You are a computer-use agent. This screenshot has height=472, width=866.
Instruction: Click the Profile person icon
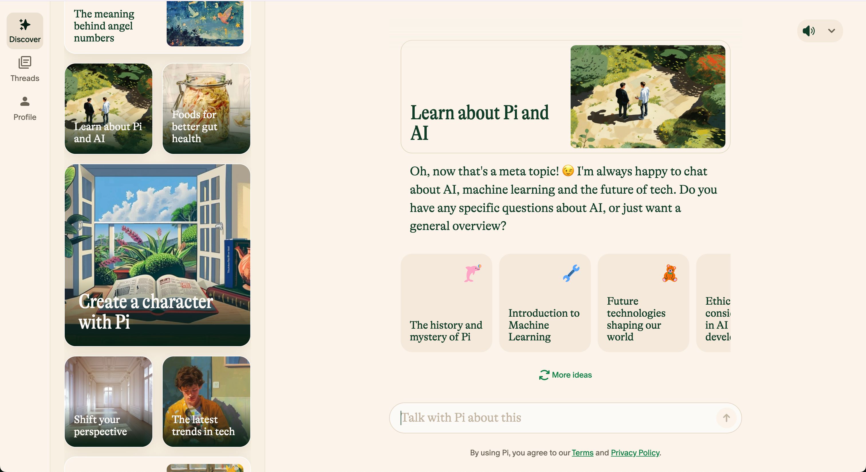(25, 101)
